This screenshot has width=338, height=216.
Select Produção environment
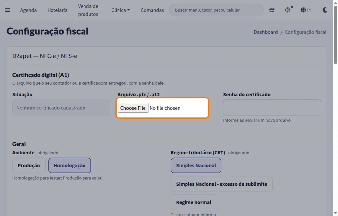tap(29, 165)
